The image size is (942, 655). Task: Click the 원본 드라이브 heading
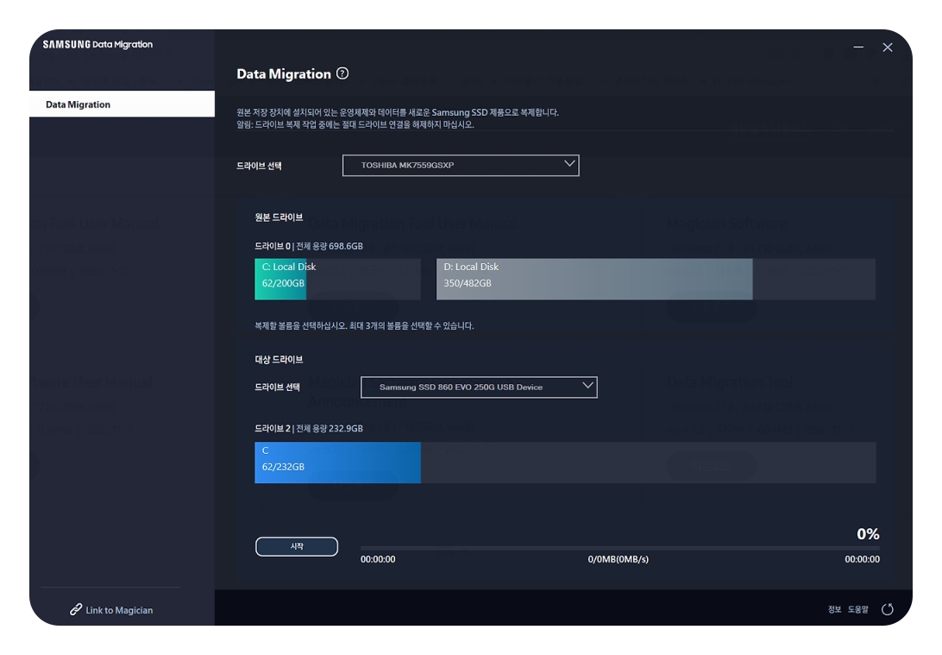click(x=279, y=217)
